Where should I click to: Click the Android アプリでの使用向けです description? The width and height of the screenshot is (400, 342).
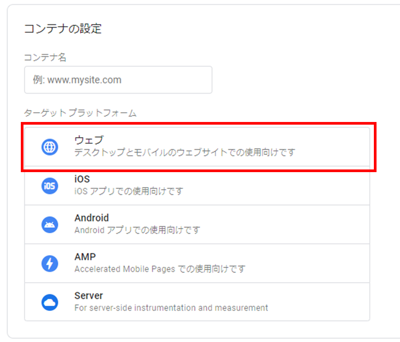137,230
